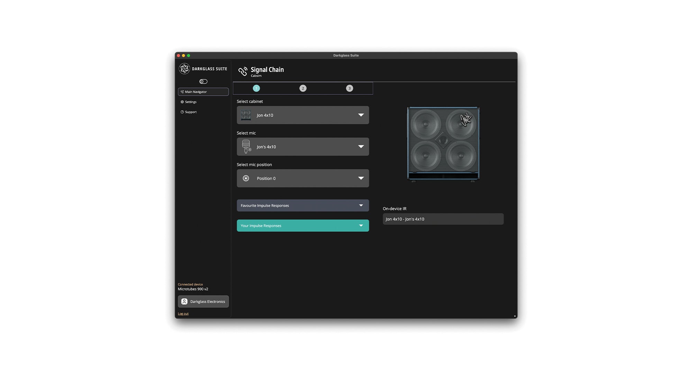Click the Support help icon

(x=182, y=112)
